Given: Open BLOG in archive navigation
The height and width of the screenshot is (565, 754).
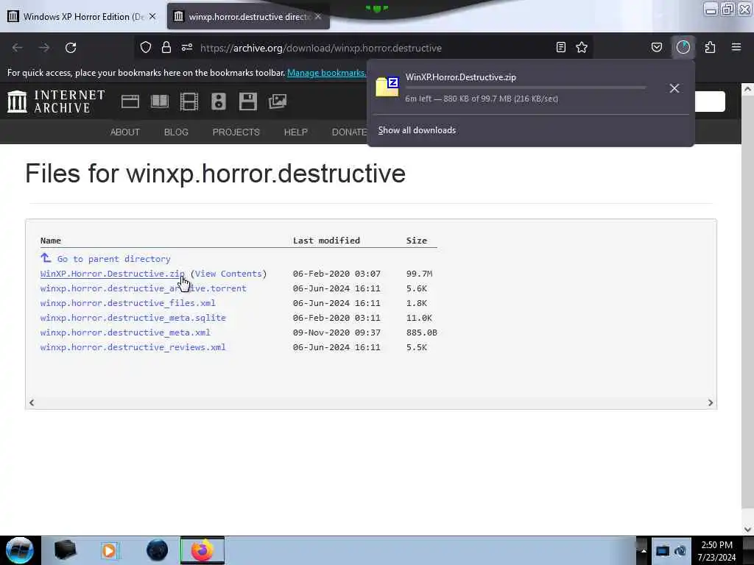Looking at the screenshot, I should tap(176, 132).
